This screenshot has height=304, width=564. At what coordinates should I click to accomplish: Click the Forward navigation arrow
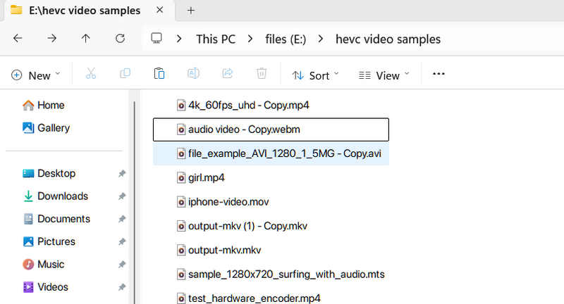(x=51, y=38)
